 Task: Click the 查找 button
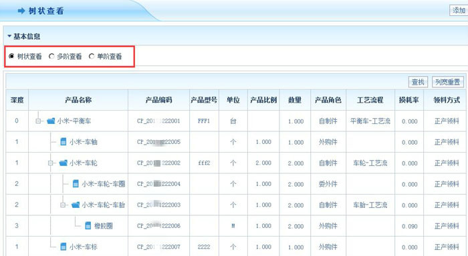tap(418, 82)
